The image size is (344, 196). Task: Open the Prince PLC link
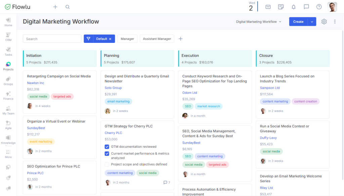[35, 173]
